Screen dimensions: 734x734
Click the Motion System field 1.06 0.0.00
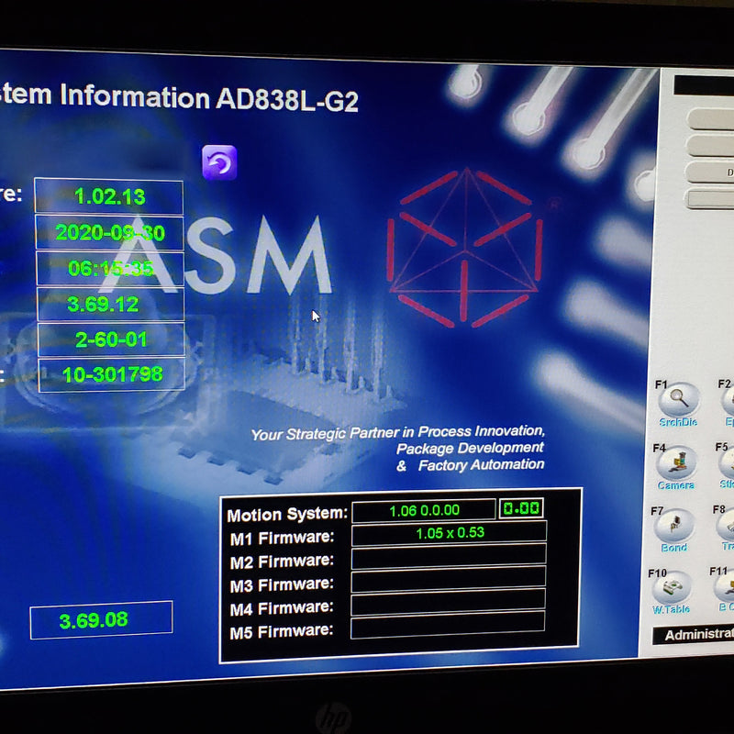(x=424, y=510)
